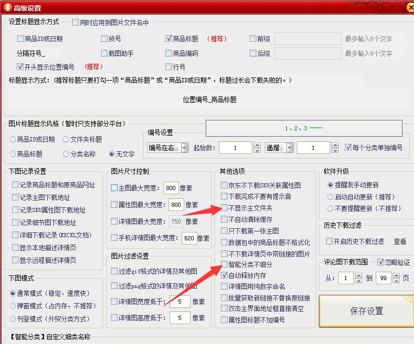Click the 手机详情图最大宽度 620 field
This screenshot has width=414, height=344.
click(189, 238)
